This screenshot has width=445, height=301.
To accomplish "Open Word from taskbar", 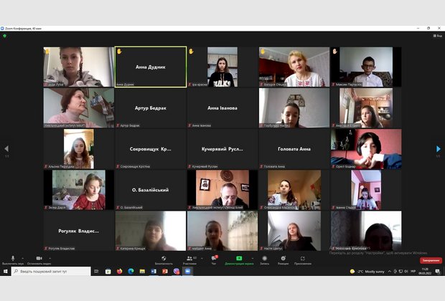I will 154,271.
